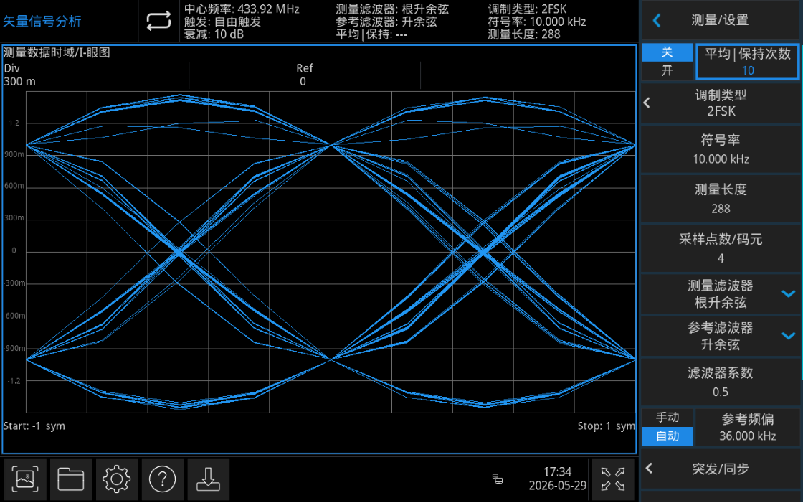Click the 符号率: 10.000 kHz header text
803x503 pixels.
[x=536, y=22]
